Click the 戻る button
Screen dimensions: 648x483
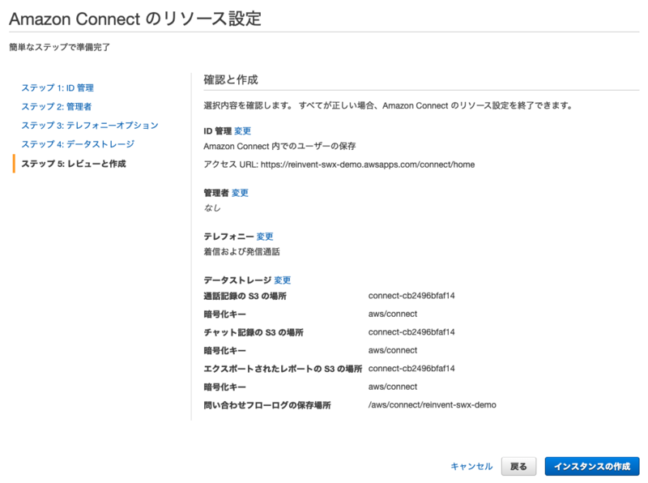point(518,467)
